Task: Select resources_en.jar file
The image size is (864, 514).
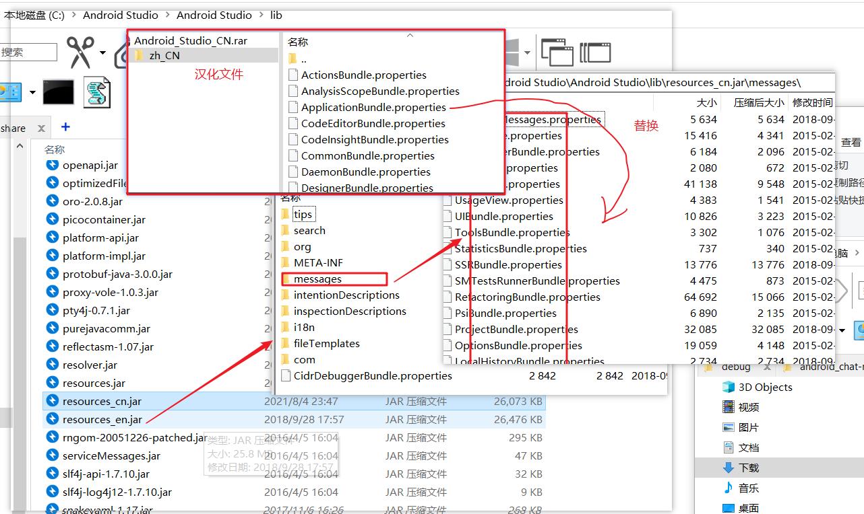Action: pos(294,419)
